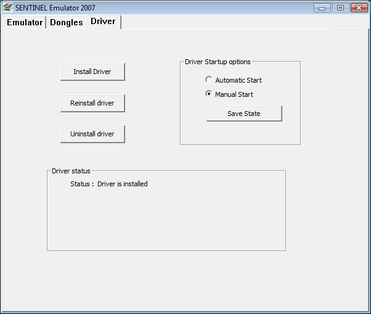371x314 pixels.
Task: Switch to the Emulator tab
Action: [25, 22]
